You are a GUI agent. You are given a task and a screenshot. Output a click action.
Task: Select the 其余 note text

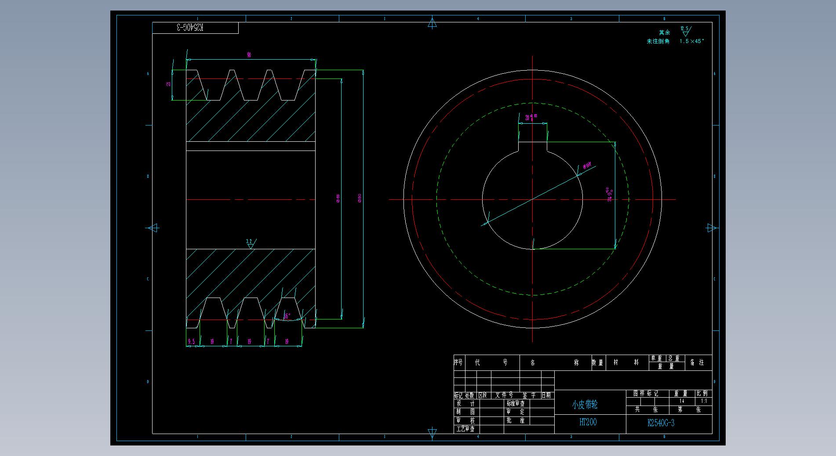[664, 32]
